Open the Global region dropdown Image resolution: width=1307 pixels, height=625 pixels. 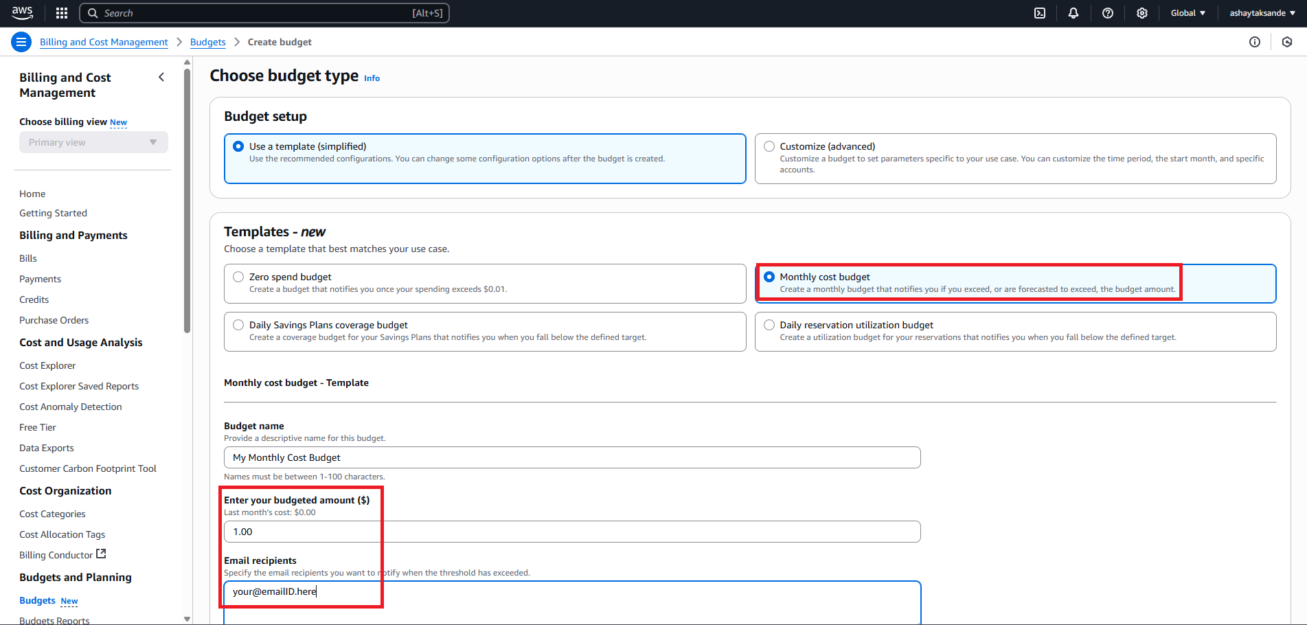[x=1188, y=13]
